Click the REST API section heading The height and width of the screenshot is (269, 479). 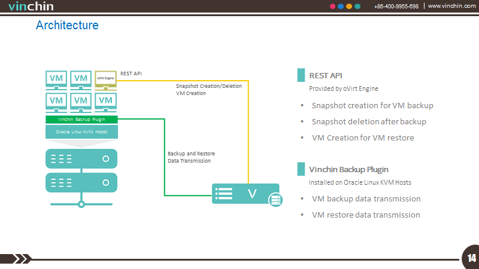point(326,76)
